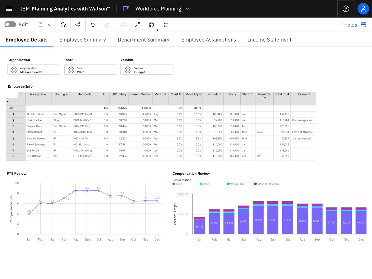Enable the Edit toggle switch

(10, 25)
